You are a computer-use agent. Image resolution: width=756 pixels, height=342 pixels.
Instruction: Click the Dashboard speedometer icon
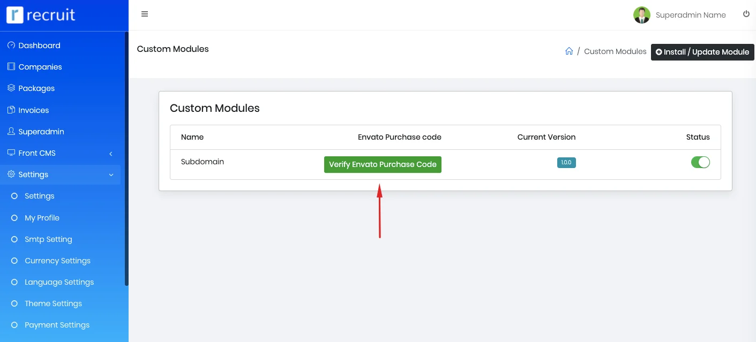pyautogui.click(x=11, y=45)
